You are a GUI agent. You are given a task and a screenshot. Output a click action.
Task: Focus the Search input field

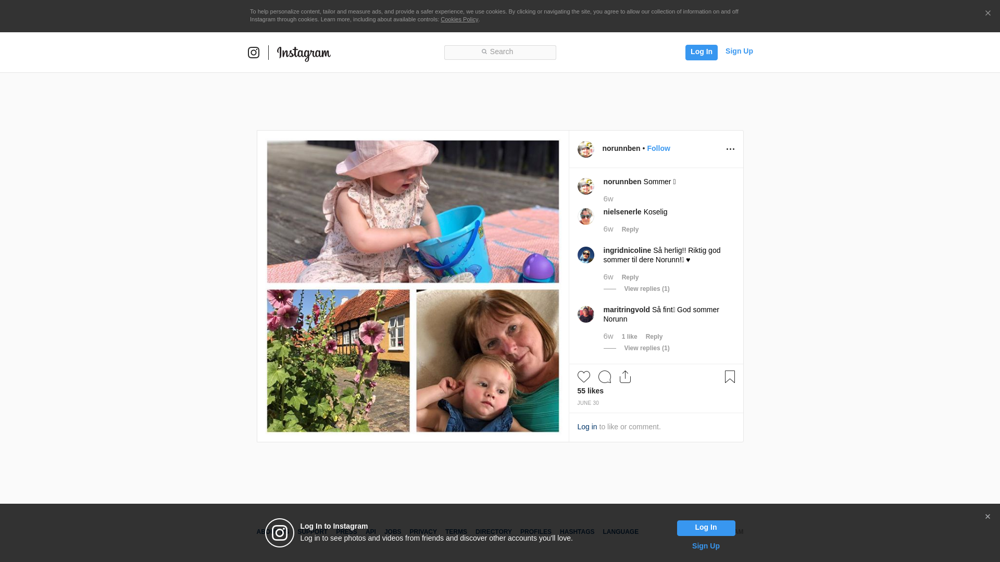tap(500, 52)
